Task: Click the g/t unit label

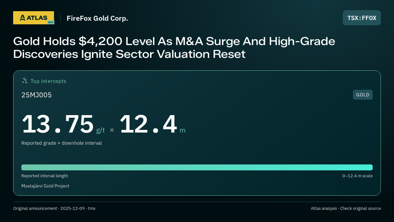Action: tap(100, 130)
